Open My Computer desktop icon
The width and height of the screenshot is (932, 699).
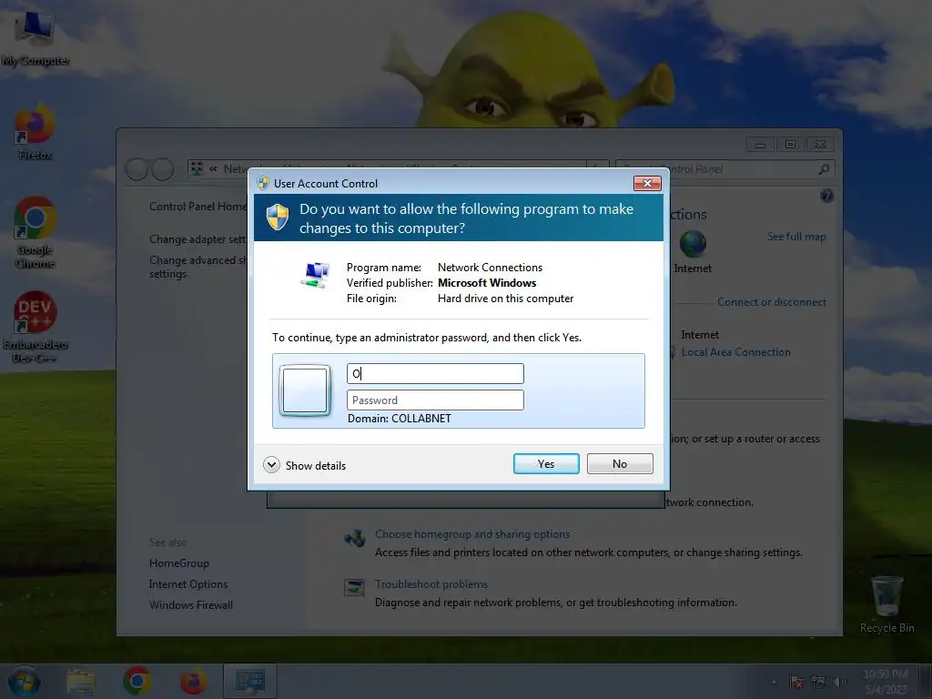pos(35,36)
